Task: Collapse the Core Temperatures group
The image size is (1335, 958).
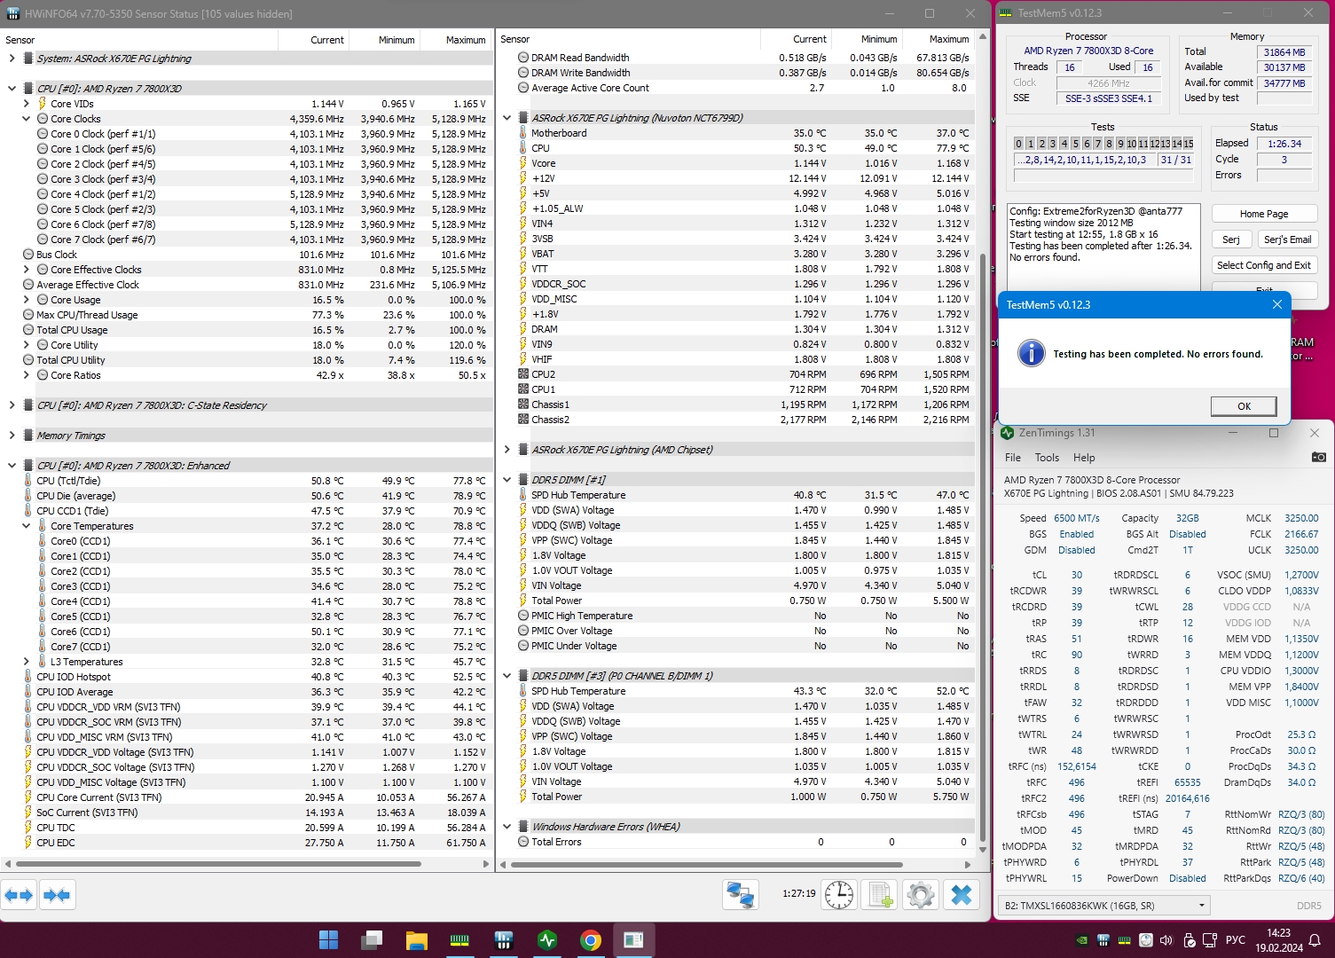Action: tap(26, 526)
